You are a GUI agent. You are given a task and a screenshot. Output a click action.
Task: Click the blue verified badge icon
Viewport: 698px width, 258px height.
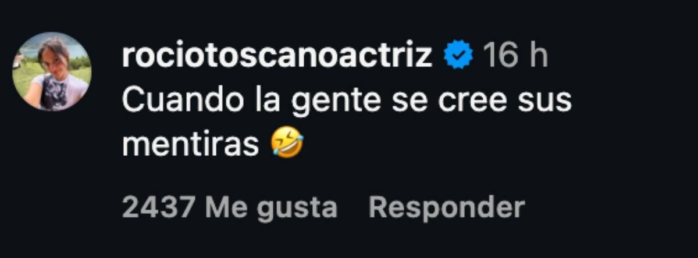(x=459, y=56)
